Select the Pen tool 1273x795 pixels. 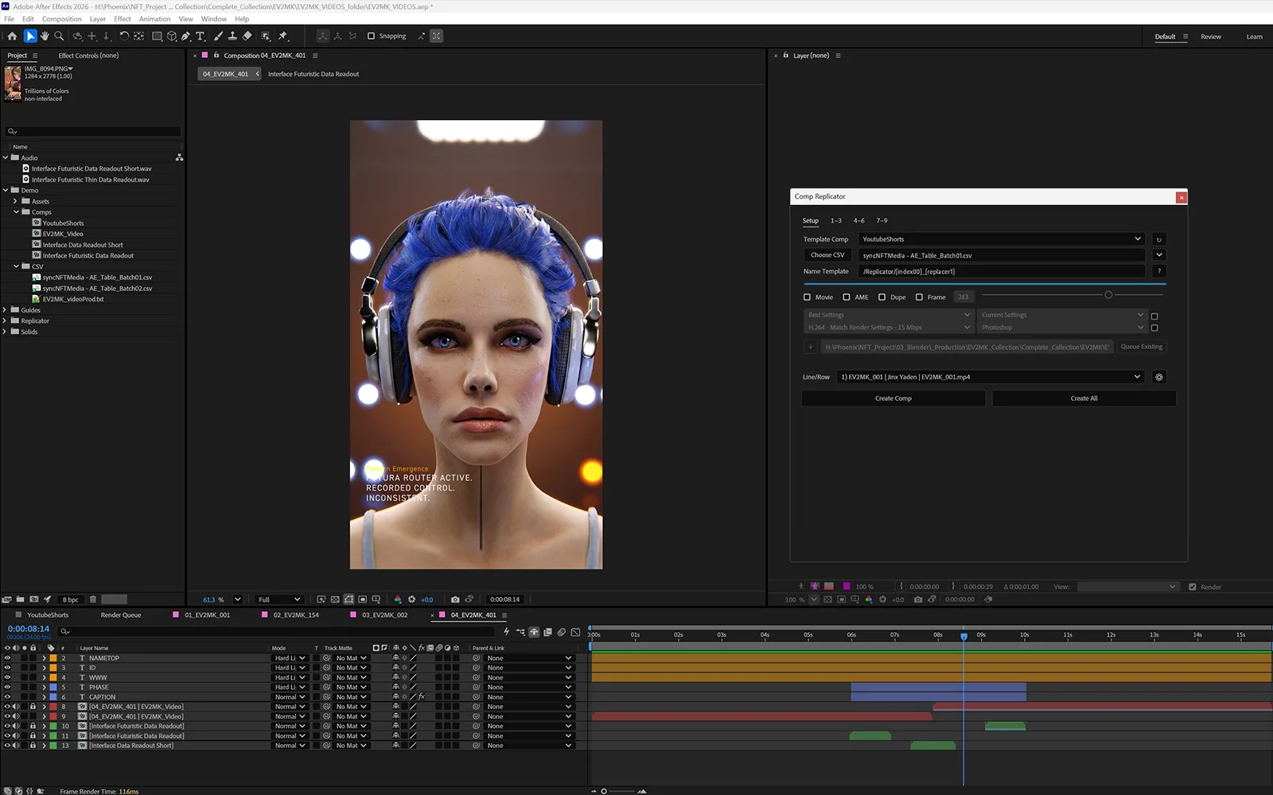(x=186, y=36)
